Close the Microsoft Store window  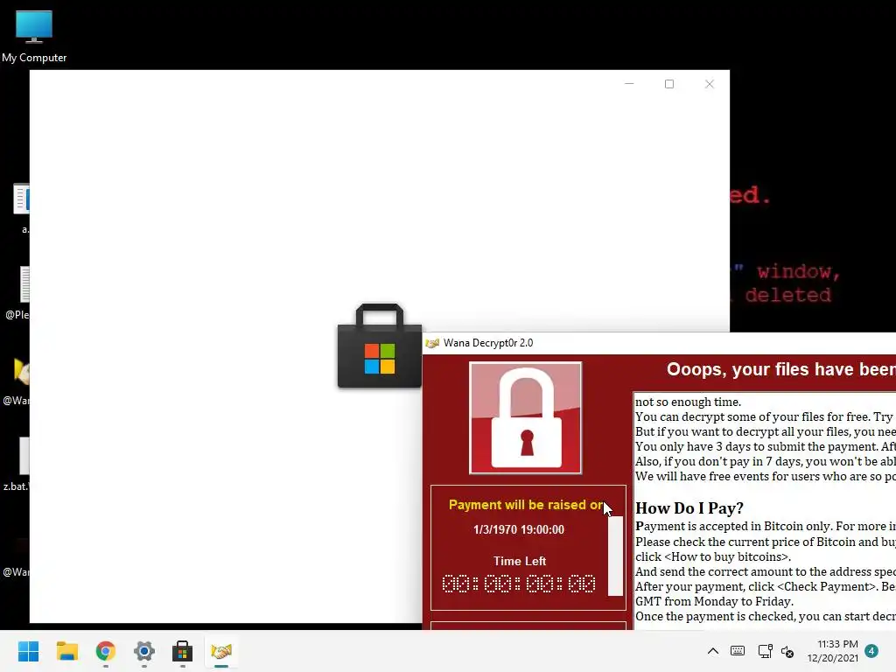[709, 84]
